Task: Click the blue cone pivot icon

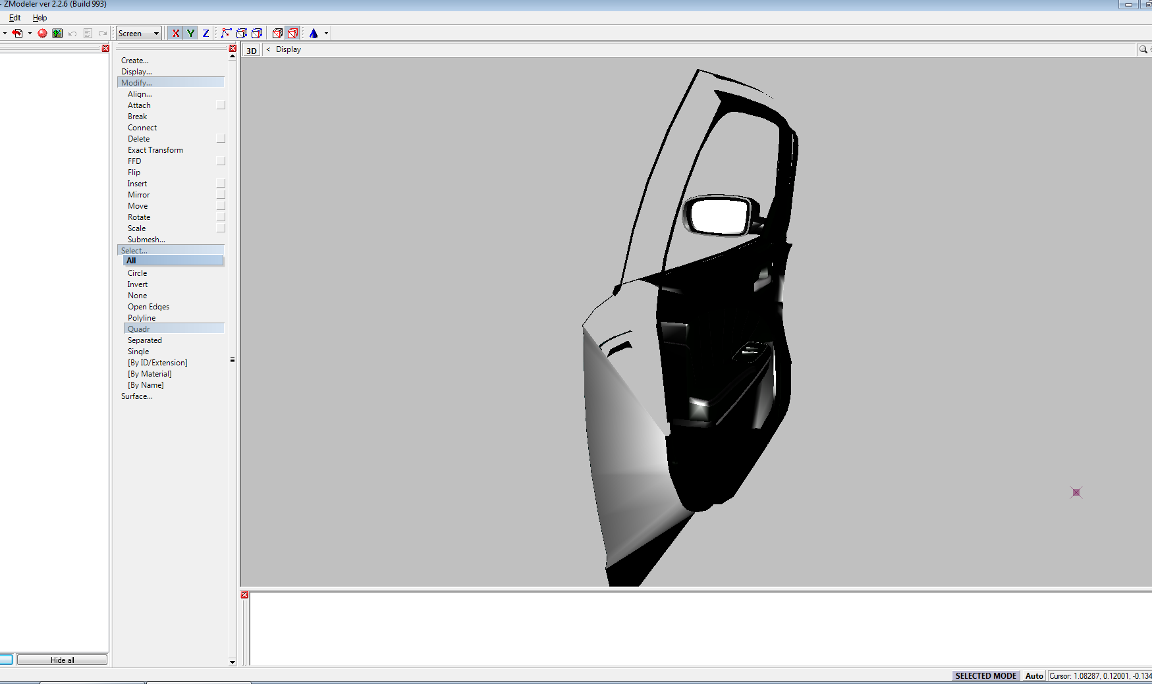Action: point(314,34)
